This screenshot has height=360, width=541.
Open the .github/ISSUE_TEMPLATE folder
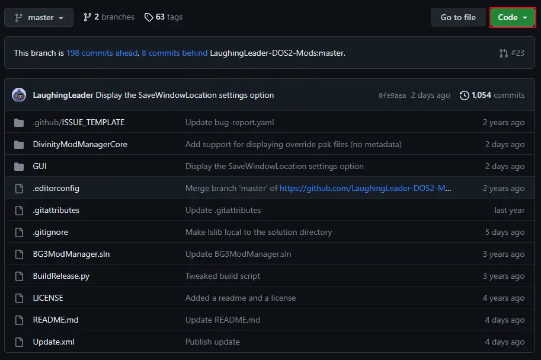point(79,122)
